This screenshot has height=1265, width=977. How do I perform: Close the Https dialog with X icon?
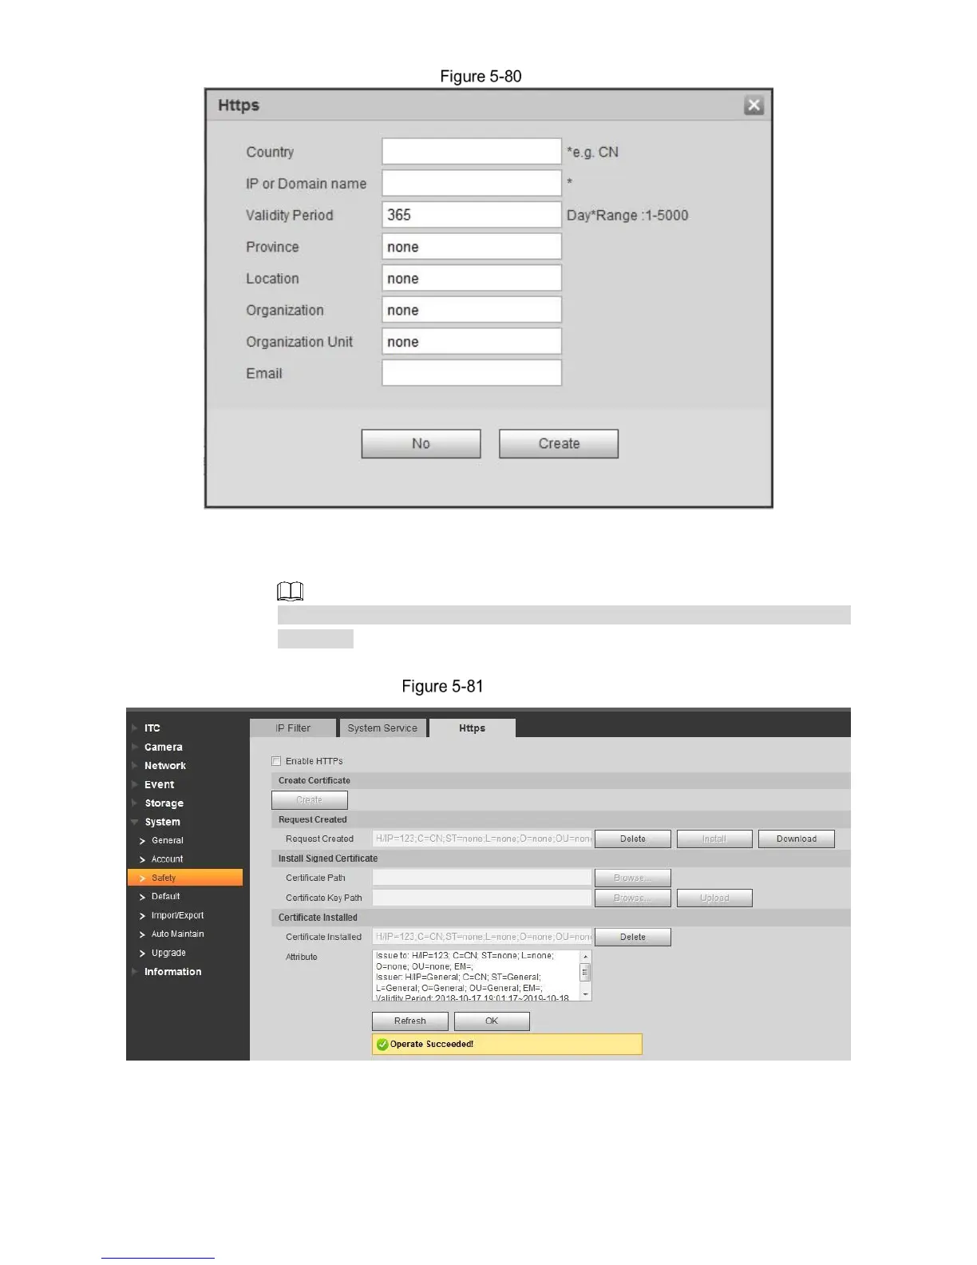click(754, 105)
